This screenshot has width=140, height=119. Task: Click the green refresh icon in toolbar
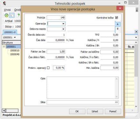click(x=6, y=15)
